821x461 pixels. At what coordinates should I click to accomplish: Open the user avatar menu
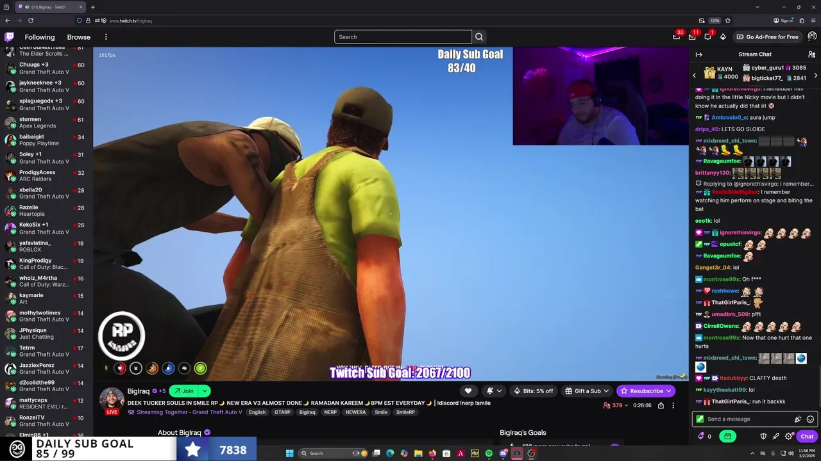812,36
